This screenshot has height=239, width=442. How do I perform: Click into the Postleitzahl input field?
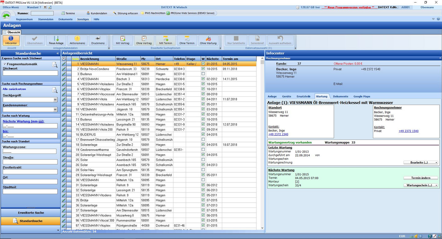tap(30, 172)
